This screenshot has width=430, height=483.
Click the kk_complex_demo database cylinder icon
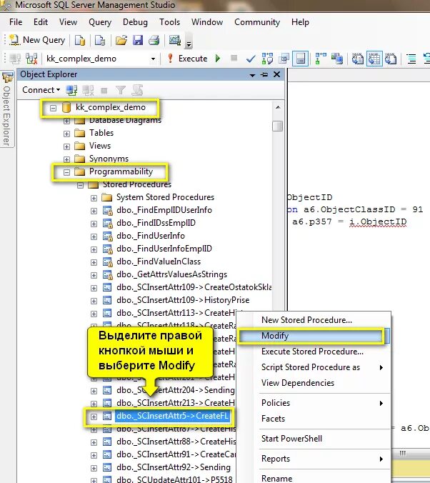point(66,107)
